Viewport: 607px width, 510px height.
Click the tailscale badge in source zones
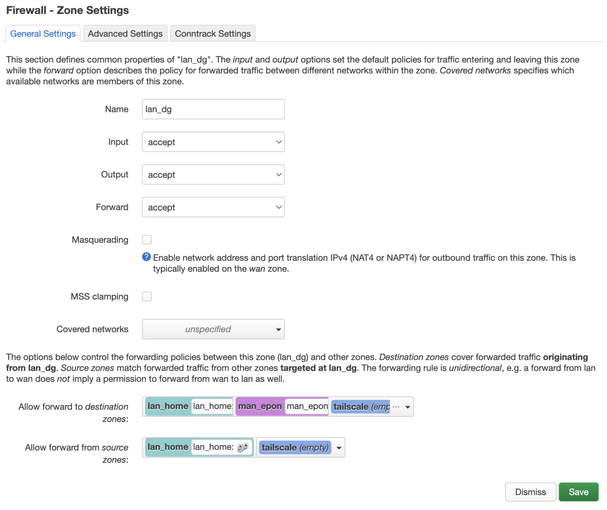tap(295, 448)
